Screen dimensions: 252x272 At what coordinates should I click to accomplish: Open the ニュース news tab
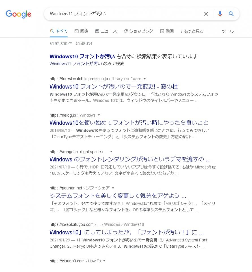point(106,31)
